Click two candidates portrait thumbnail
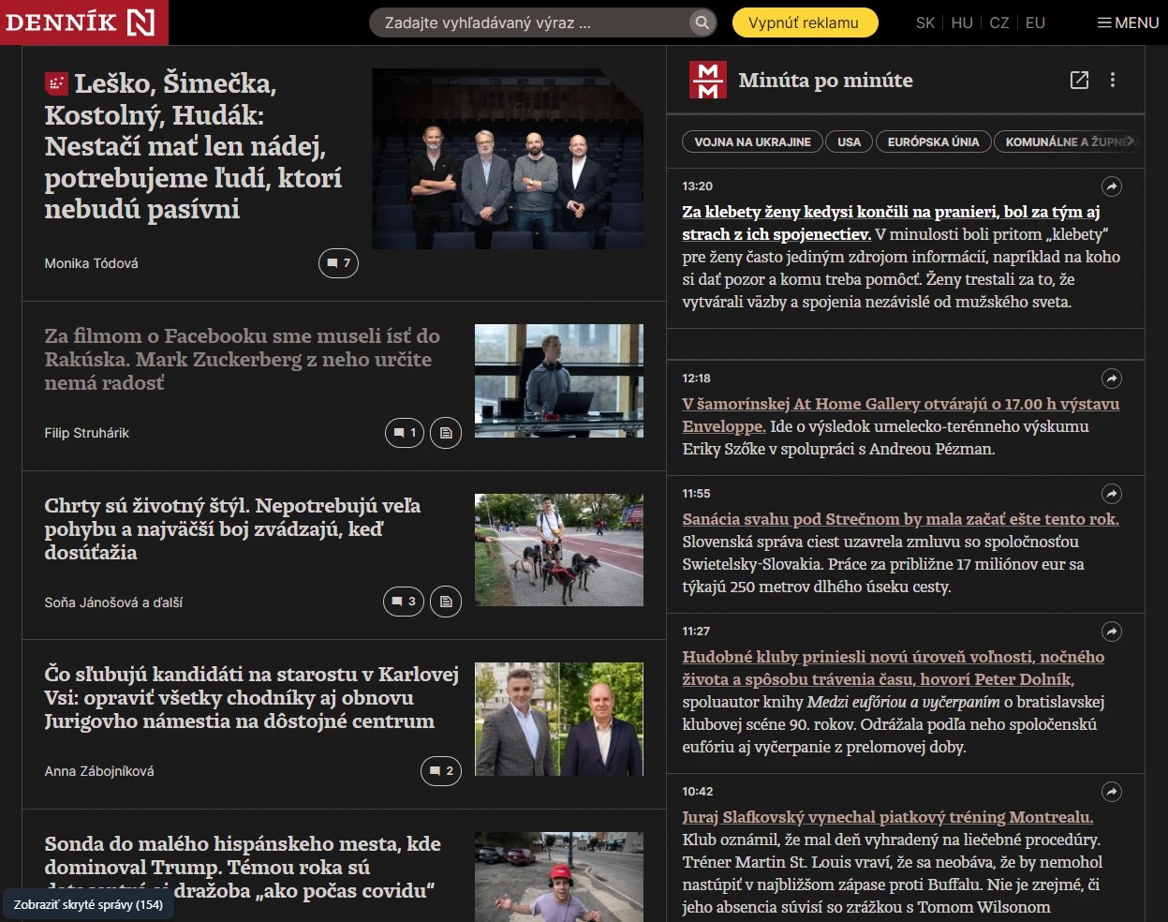The image size is (1168, 922). (559, 720)
